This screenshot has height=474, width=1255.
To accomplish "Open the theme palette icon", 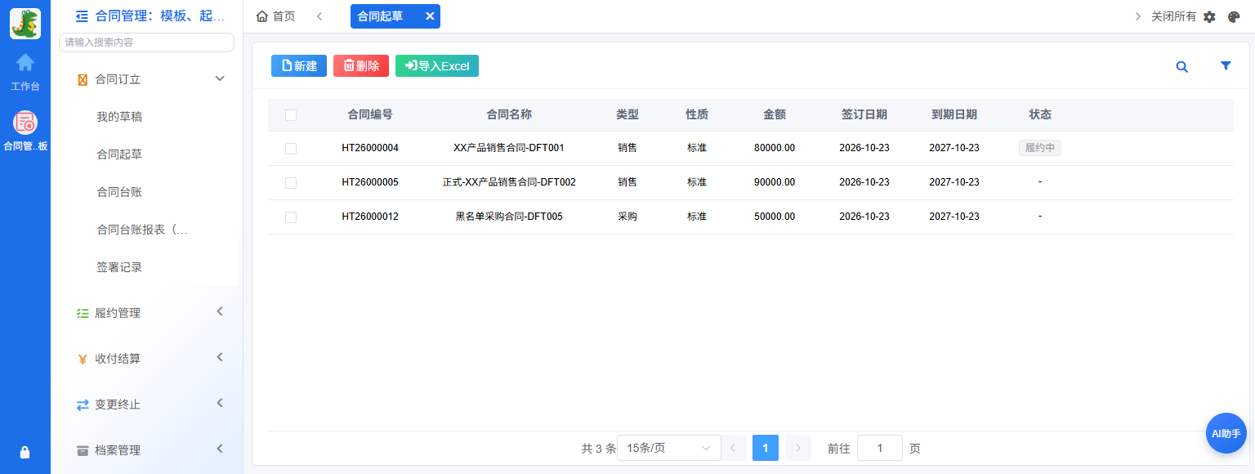I will (x=1234, y=16).
